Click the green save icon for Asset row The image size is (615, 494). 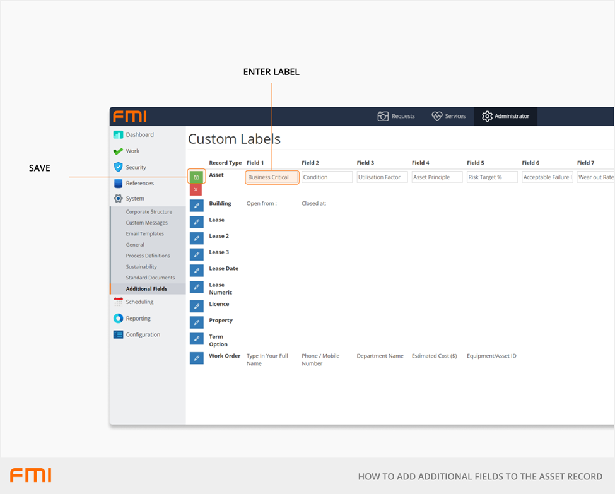(196, 177)
